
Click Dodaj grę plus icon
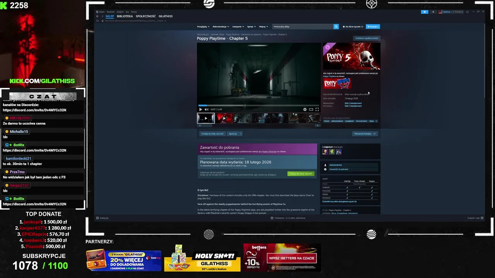(97, 218)
